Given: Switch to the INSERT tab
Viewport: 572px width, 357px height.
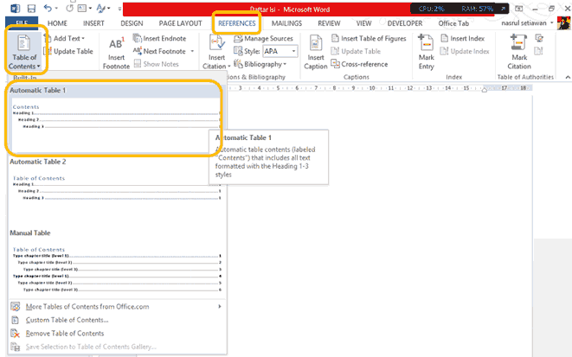Looking at the screenshot, I should tap(93, 23).
